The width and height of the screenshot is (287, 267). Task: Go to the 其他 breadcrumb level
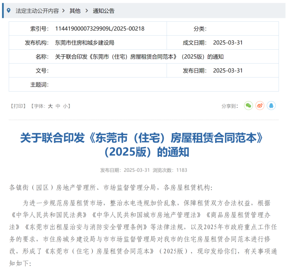(75, 11)
